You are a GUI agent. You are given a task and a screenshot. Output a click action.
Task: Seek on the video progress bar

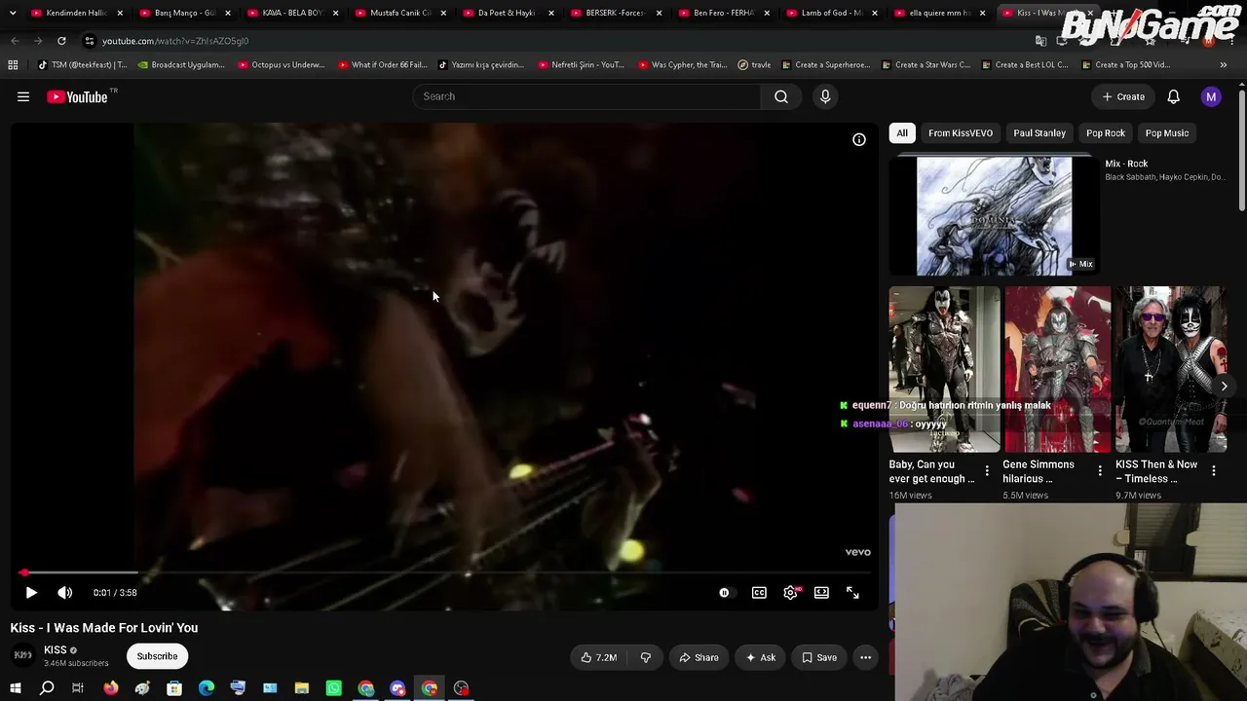click(x=443, y=572)
